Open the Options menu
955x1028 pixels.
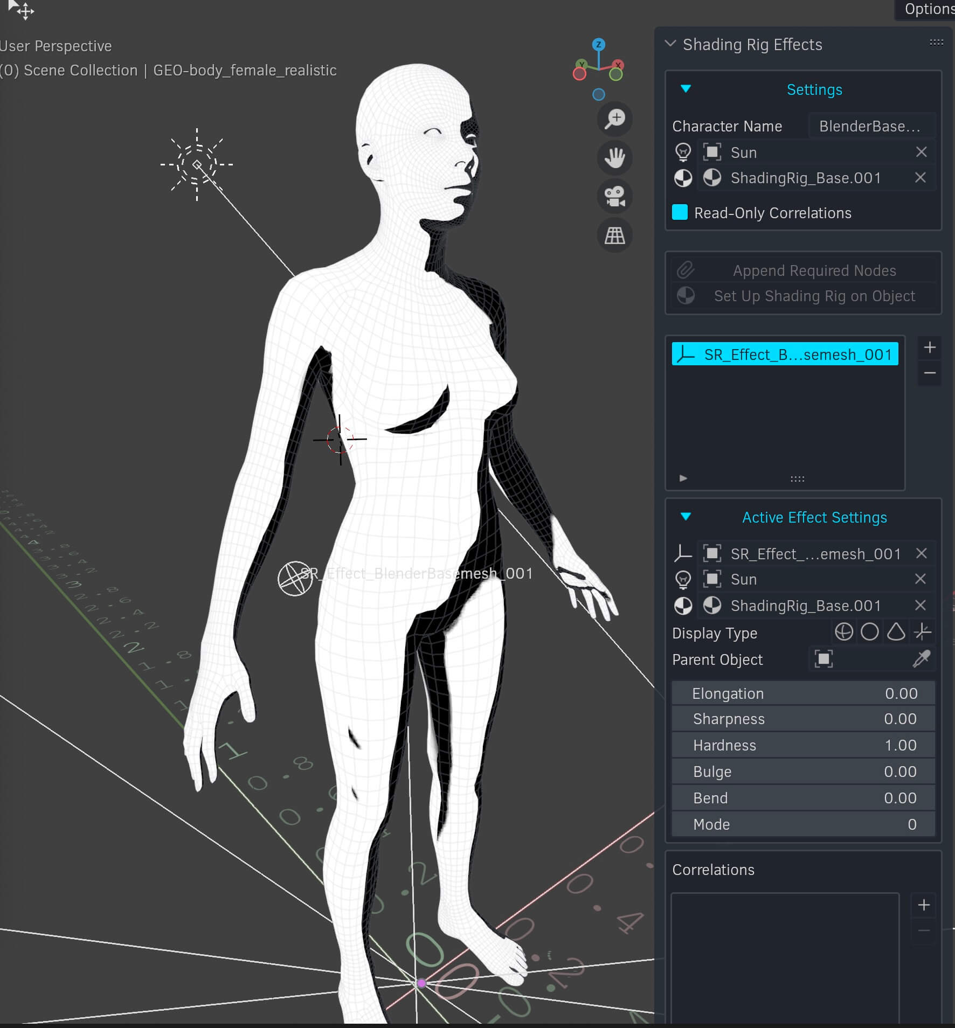(x=928, y=9)
